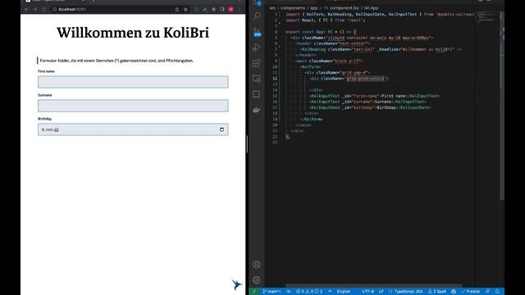The width and height of the screenshot is (525, 295).
Task: Open the Docker whale view
Action: click(x=257, y=110)
